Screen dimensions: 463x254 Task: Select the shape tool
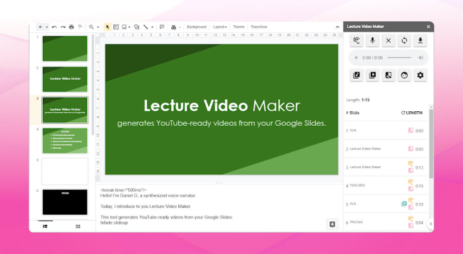pos(137,27)
